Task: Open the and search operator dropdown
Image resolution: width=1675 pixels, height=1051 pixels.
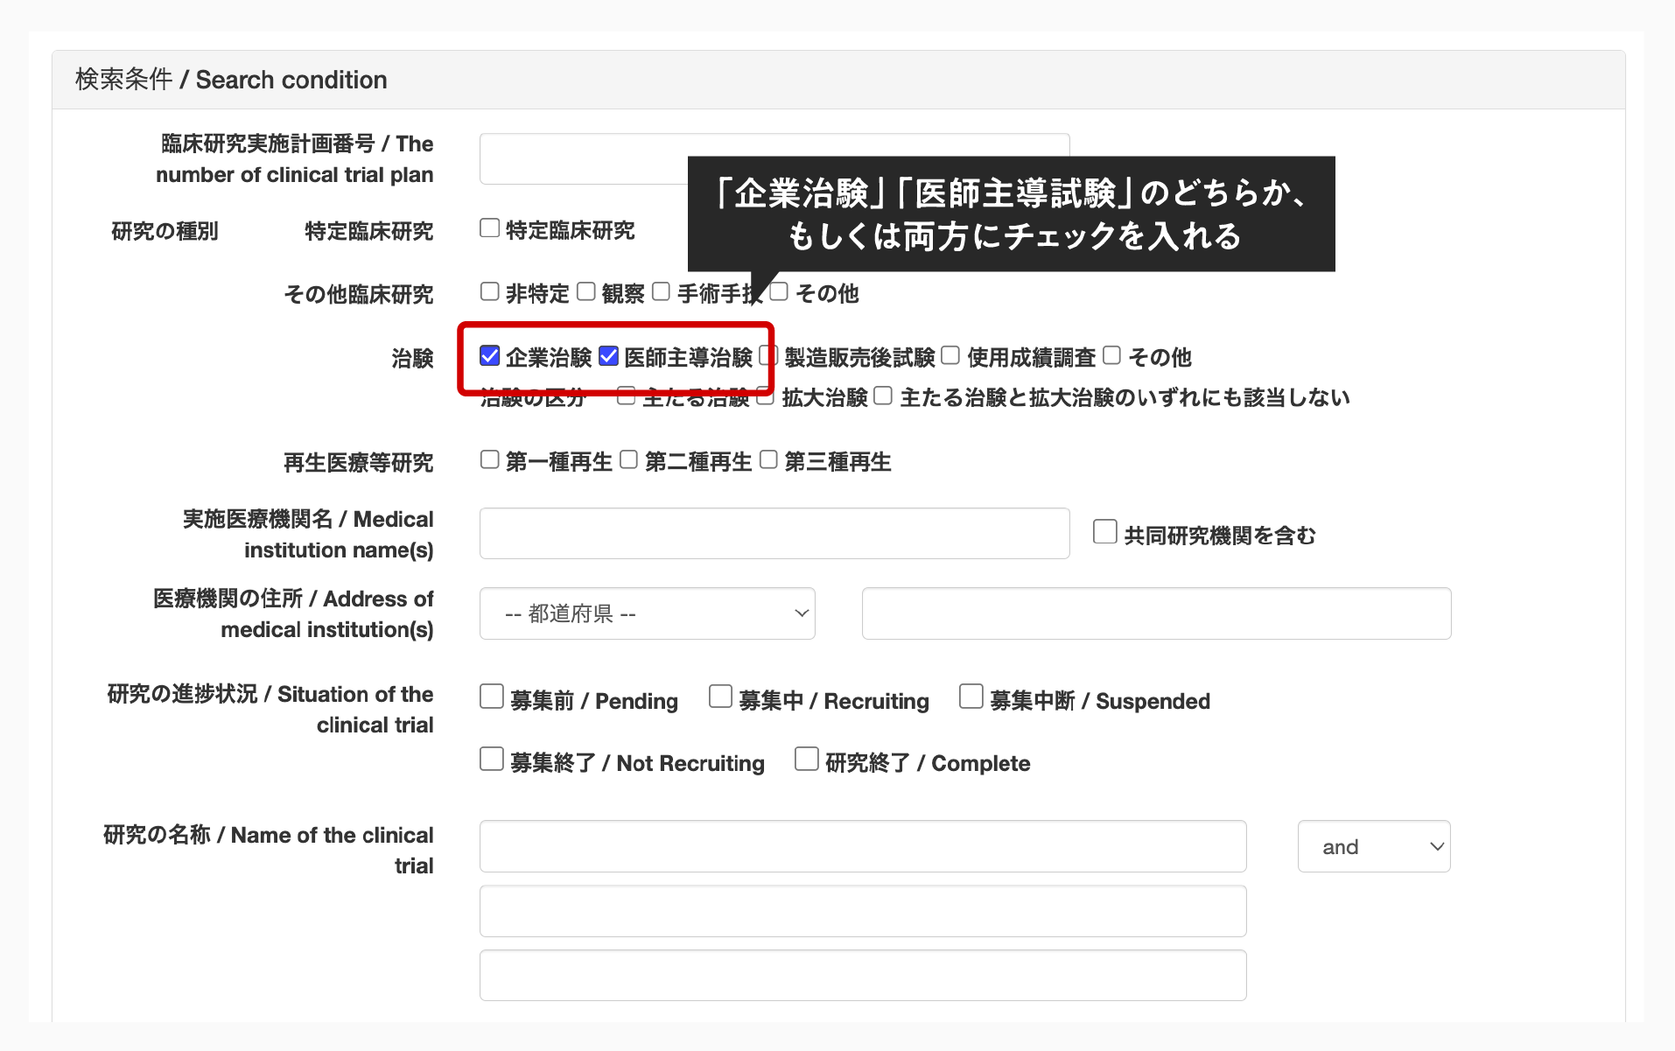Action: click(1373, 846)
